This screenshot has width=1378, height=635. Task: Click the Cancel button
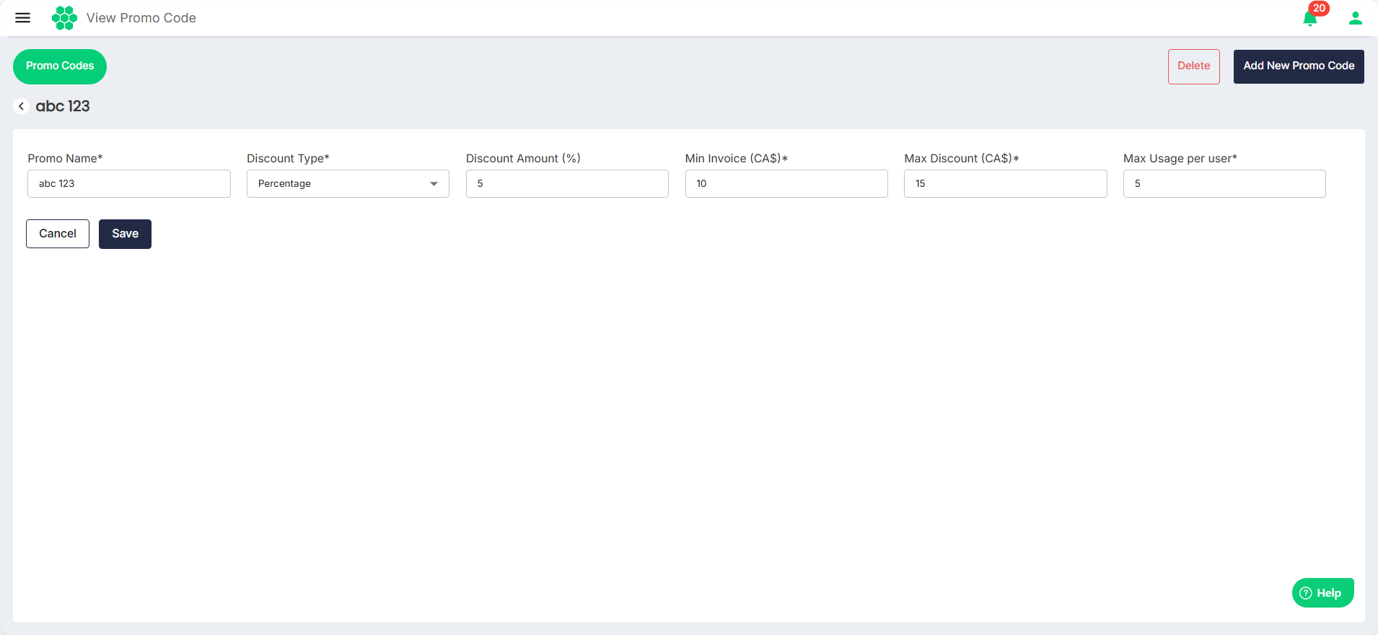58,234
